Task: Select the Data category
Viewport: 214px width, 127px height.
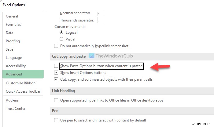Action: click(x=9, y=33)
